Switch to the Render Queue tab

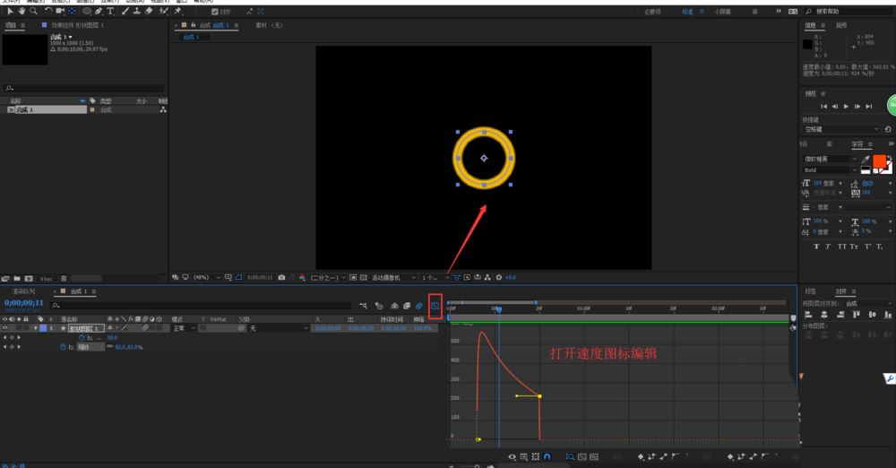(x=23, y=291)
